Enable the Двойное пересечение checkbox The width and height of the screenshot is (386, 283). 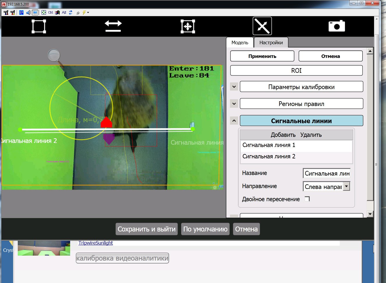[x=307, y=199]
